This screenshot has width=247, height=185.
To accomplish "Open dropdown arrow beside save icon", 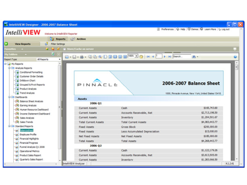I will pyautogui.click(x=78, y=57).
